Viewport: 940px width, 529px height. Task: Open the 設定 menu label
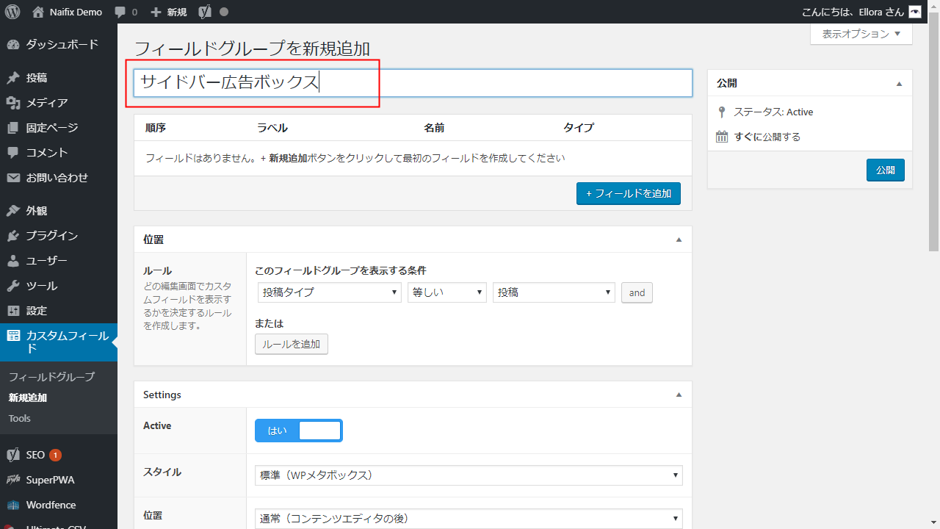(37, 311)
